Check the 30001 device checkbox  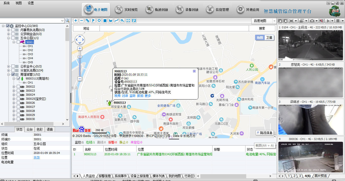[18, 42]
